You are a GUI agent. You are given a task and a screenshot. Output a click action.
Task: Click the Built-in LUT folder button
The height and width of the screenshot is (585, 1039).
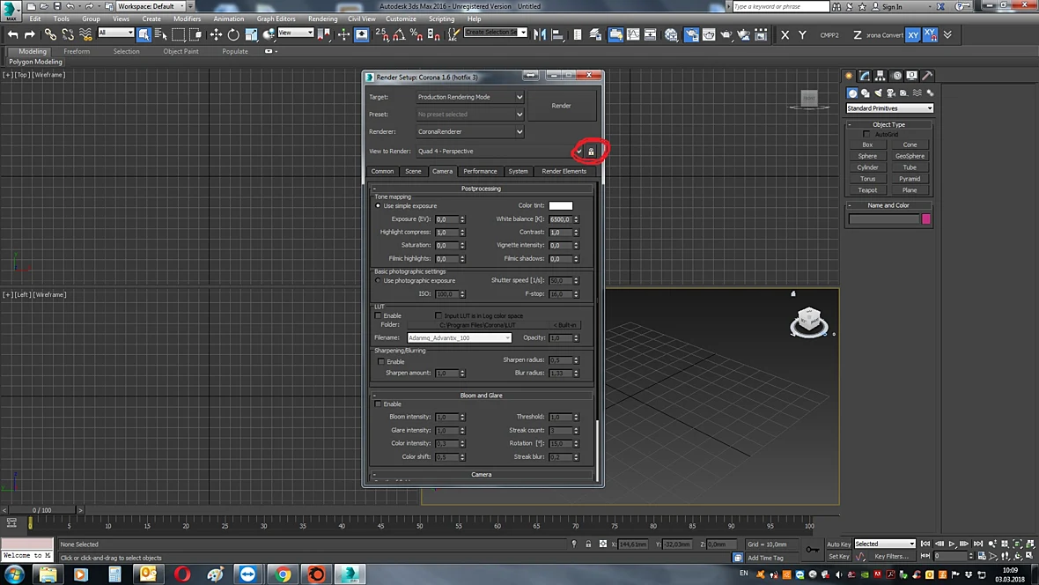565,325
